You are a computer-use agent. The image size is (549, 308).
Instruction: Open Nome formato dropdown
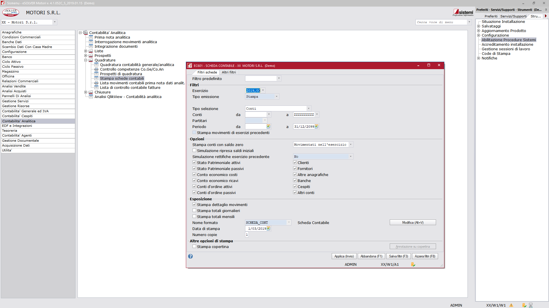pyautogui.click(x=289, y=223)
